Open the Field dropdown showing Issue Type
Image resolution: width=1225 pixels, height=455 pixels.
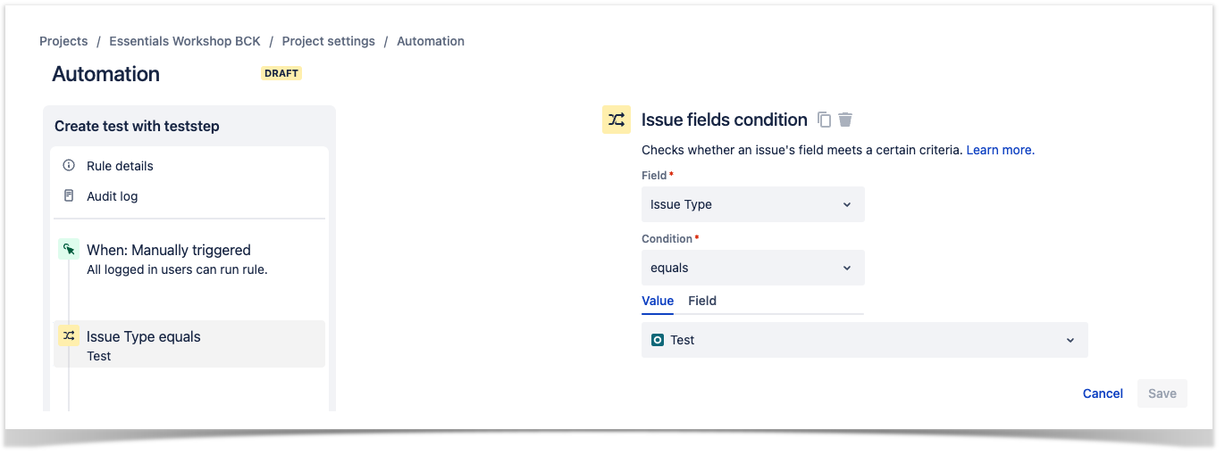[752, 204]
